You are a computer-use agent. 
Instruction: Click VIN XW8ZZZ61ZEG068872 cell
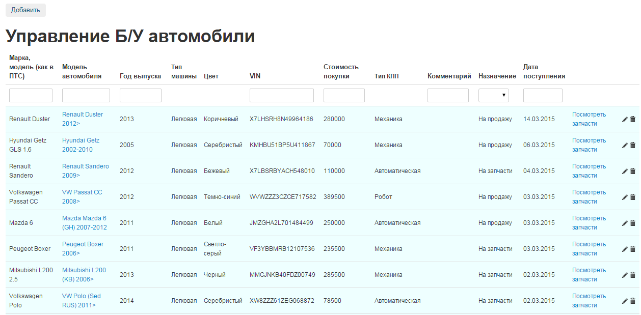click(282, 301)
